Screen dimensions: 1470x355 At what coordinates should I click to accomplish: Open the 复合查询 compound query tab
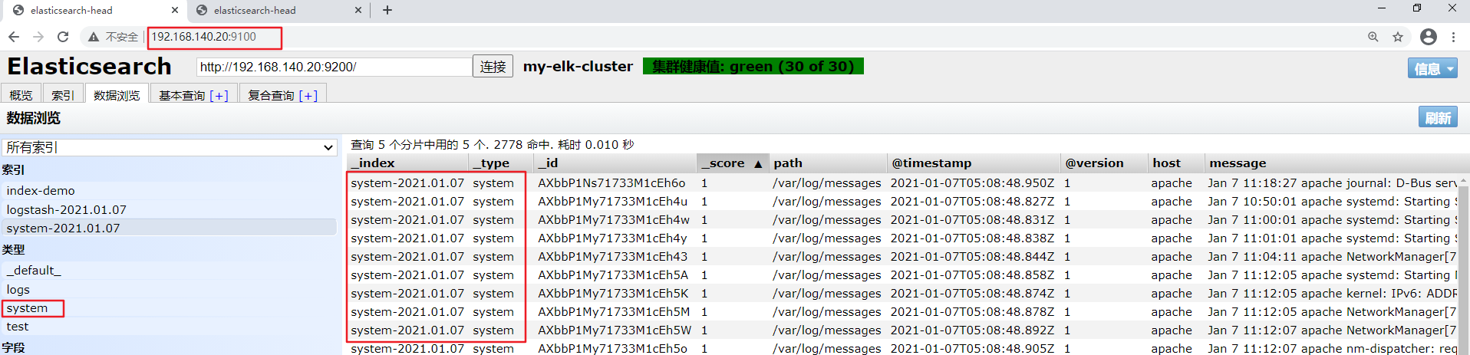(x=282, y=94)
